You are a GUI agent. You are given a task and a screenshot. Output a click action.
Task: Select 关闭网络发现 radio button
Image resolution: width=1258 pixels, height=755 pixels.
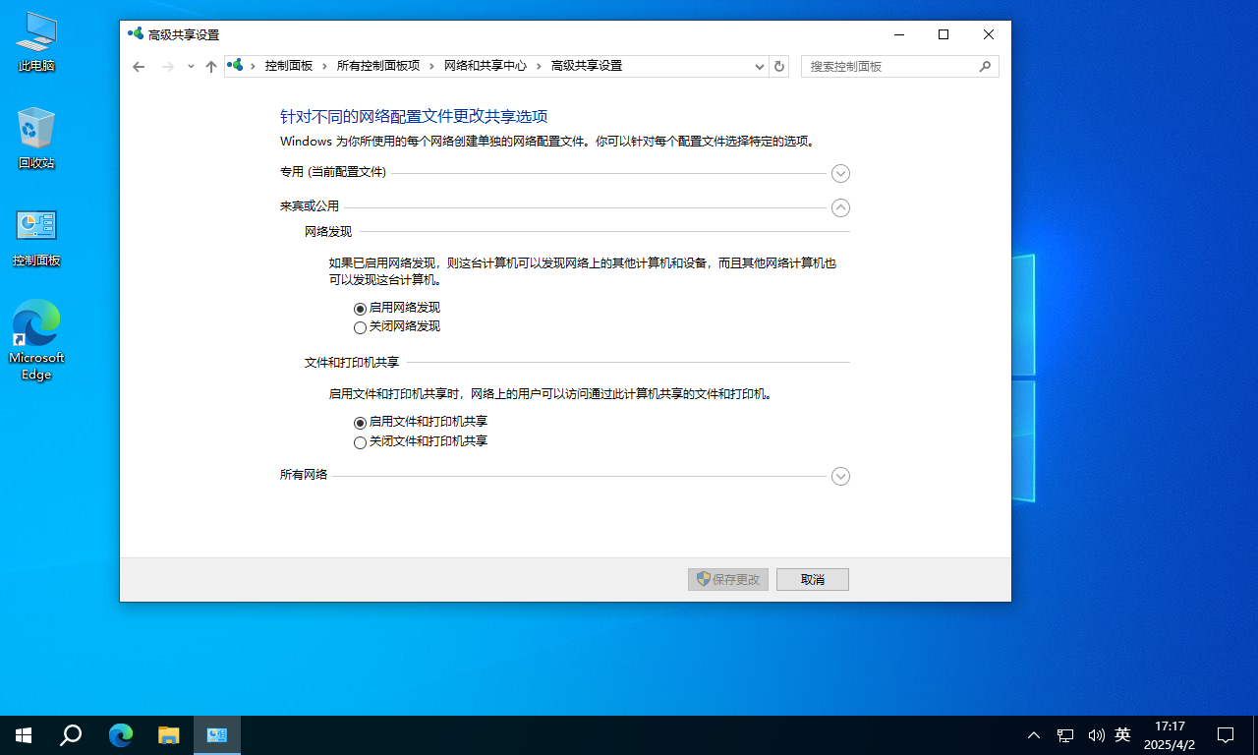coord(360,327)
